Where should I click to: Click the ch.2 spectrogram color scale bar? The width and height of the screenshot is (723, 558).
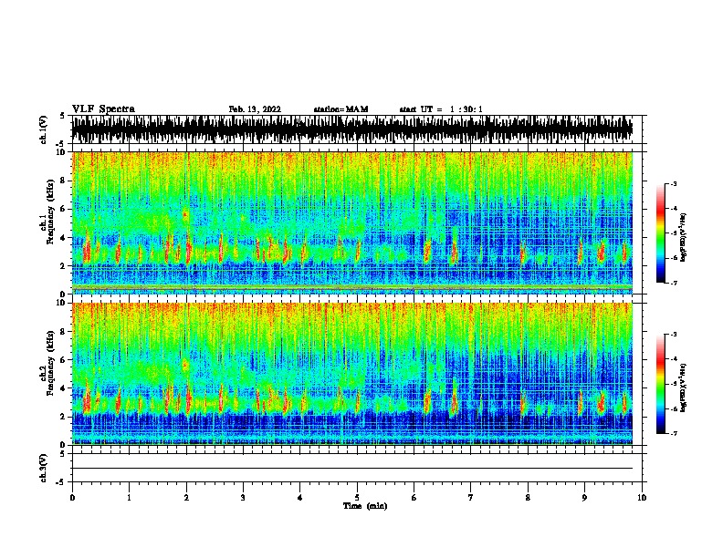pos(661,384)
